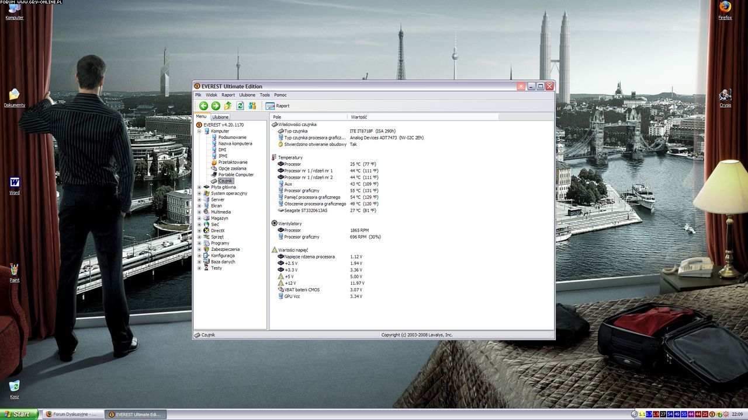
Task: Click the green Back arrow in toolbar
Action: pyautogui.click(x=203, y=106)
